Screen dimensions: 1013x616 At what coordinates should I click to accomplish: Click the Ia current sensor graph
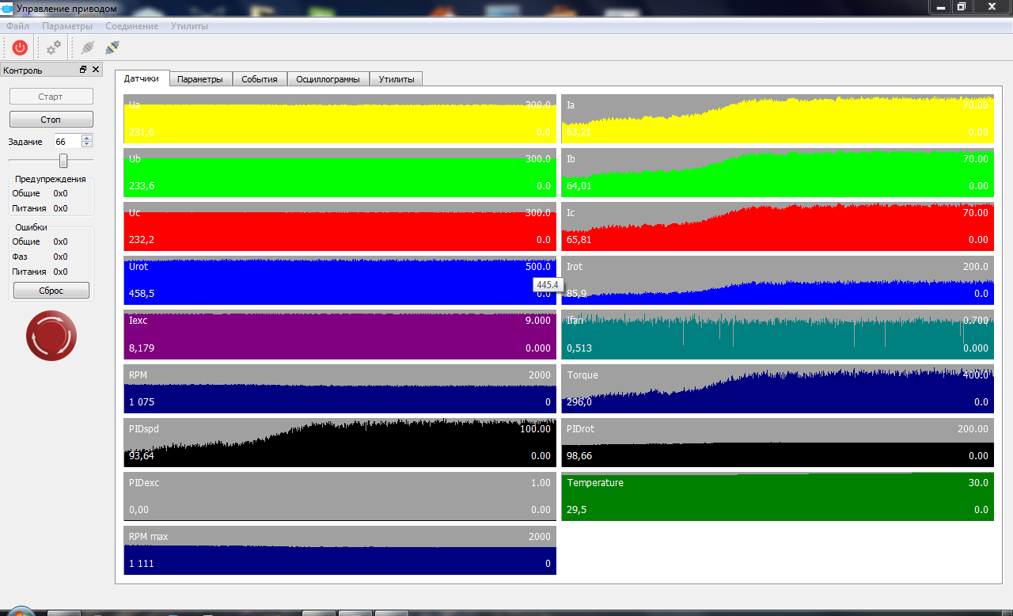coord(777,119)
